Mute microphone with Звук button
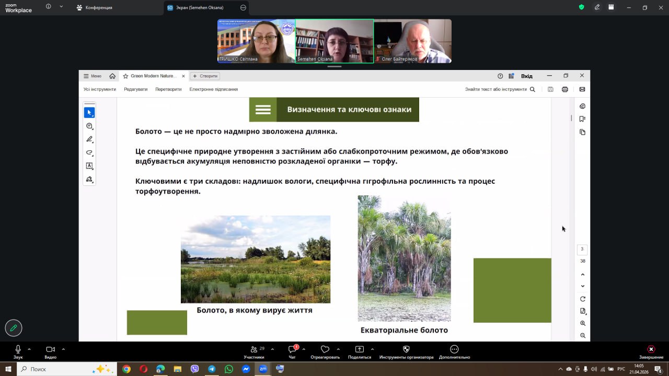This screenshot has width=669, height=376. tap(18, 351)
